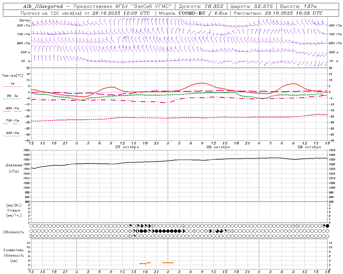Select the longitude value 78.352

click(214, 6)
